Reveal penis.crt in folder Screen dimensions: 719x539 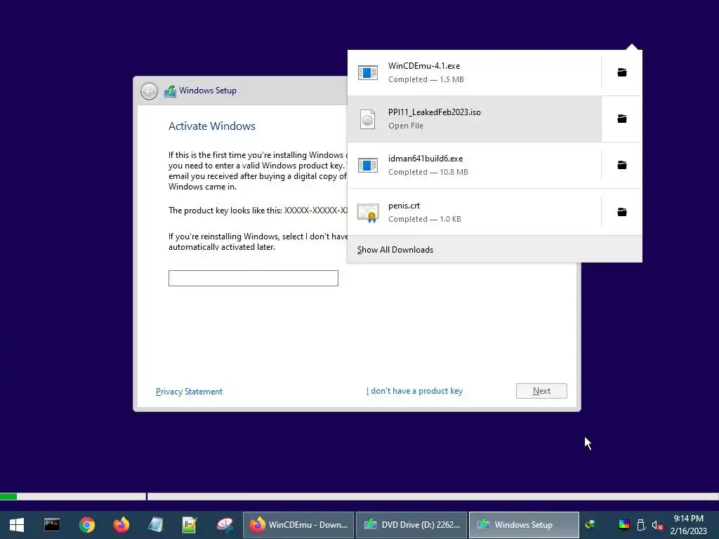622,212
